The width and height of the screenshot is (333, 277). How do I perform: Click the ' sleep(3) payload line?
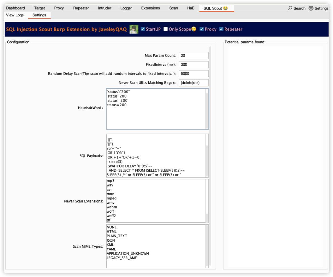coord(114,162)
